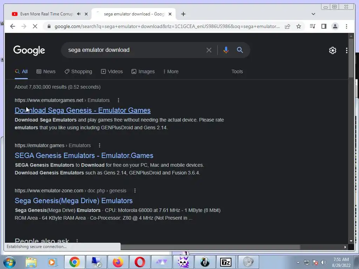Open Google quick settings gear
This screenshot has height=269, width=359.
click(x=332, y=50)
